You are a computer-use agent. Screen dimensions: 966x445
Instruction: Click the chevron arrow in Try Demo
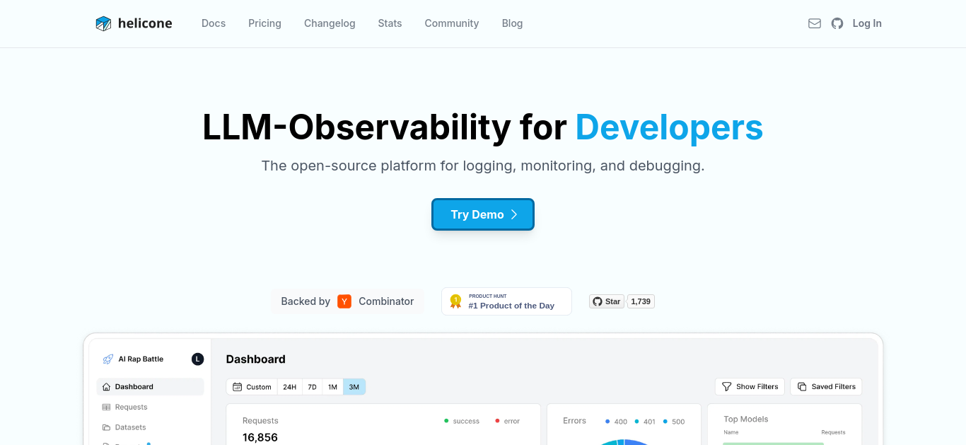[x=514, y=214]
